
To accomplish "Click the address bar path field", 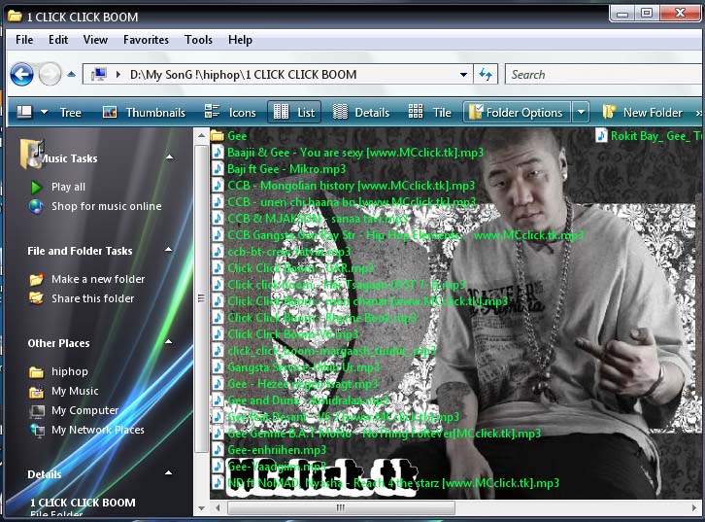I will pos(278,74).
